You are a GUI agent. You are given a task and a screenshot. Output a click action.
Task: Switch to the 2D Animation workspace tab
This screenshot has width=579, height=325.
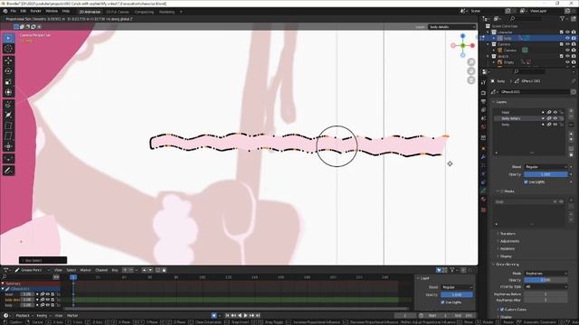coord(90,12)
